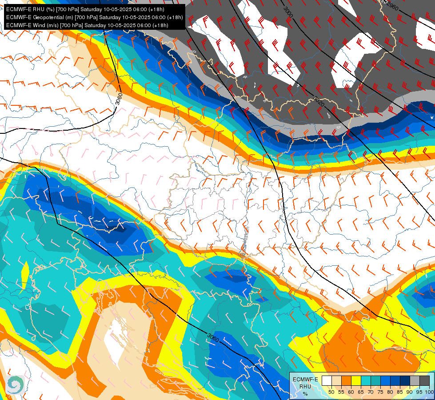Image resolution: width=435 pixels, height=400 pixels.
Task: Click the legend value 85
Action: click(400, 392)
